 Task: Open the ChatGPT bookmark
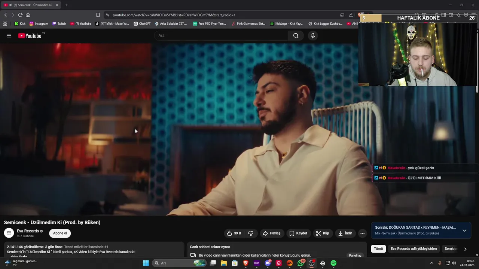tap(142, 24)
